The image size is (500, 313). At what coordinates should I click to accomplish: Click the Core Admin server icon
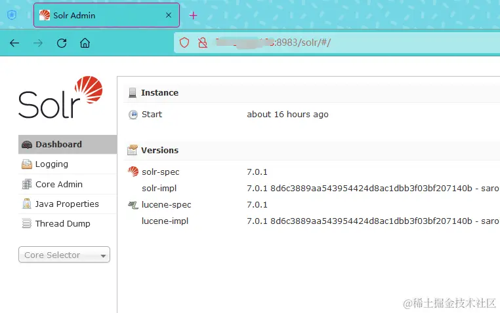(x=27, y=184)
